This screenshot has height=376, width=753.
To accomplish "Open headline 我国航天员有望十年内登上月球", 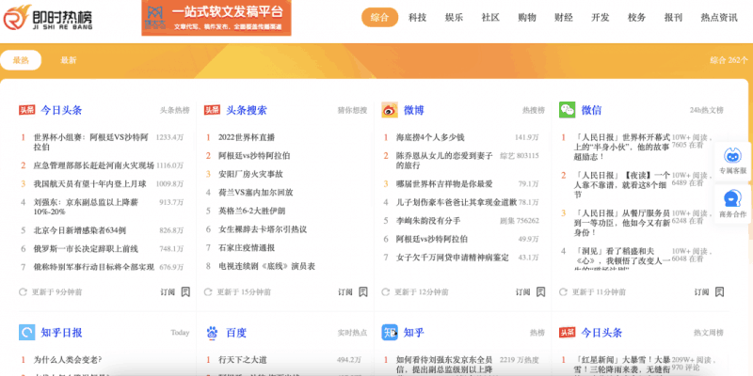I will coord(89,183).
